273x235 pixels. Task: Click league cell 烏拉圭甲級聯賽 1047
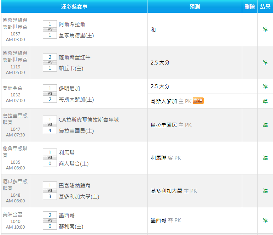coord(16,125)
